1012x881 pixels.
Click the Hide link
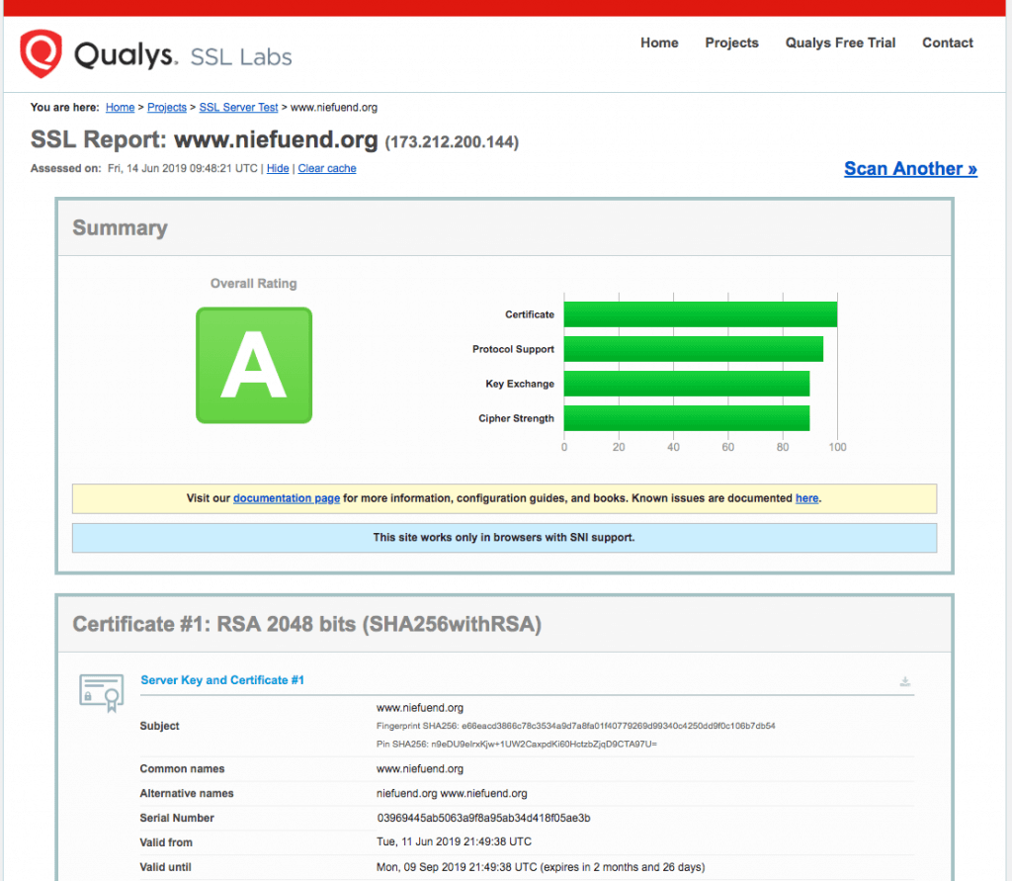278,168
